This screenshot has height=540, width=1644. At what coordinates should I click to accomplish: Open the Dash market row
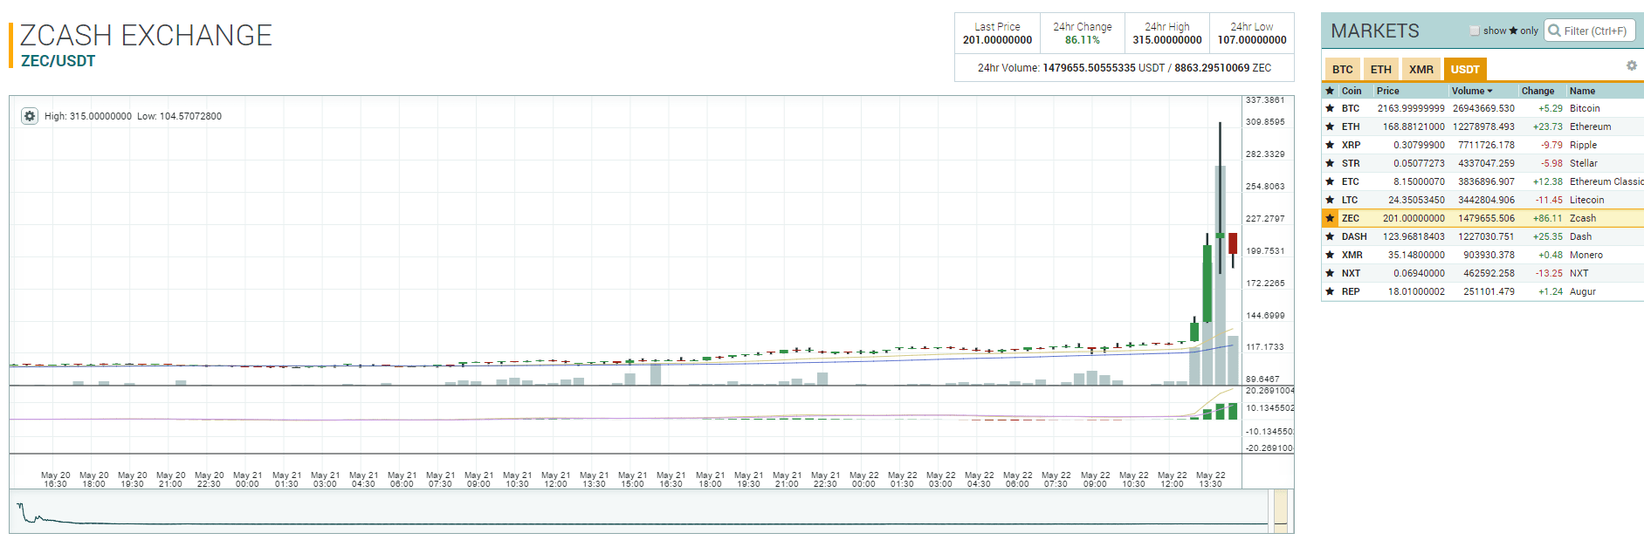[x=1482, y=236]
